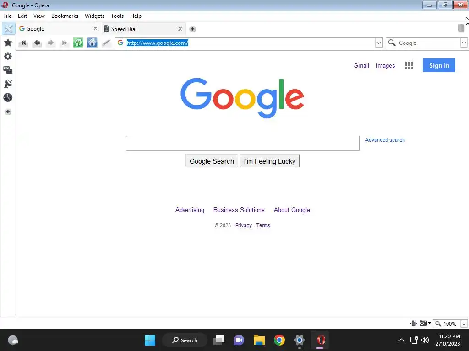Open the chat panel icon in the sidebar
The image size is (469, 351).
coord(8,70)
